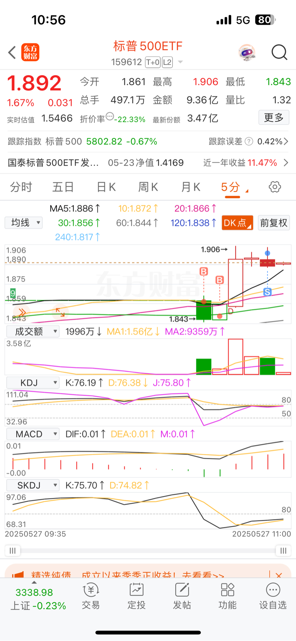This screenshot has width=296, height=641.
Task: Tap the 最新份额 3.47亿 value
Action: click(x=203, y=118)
